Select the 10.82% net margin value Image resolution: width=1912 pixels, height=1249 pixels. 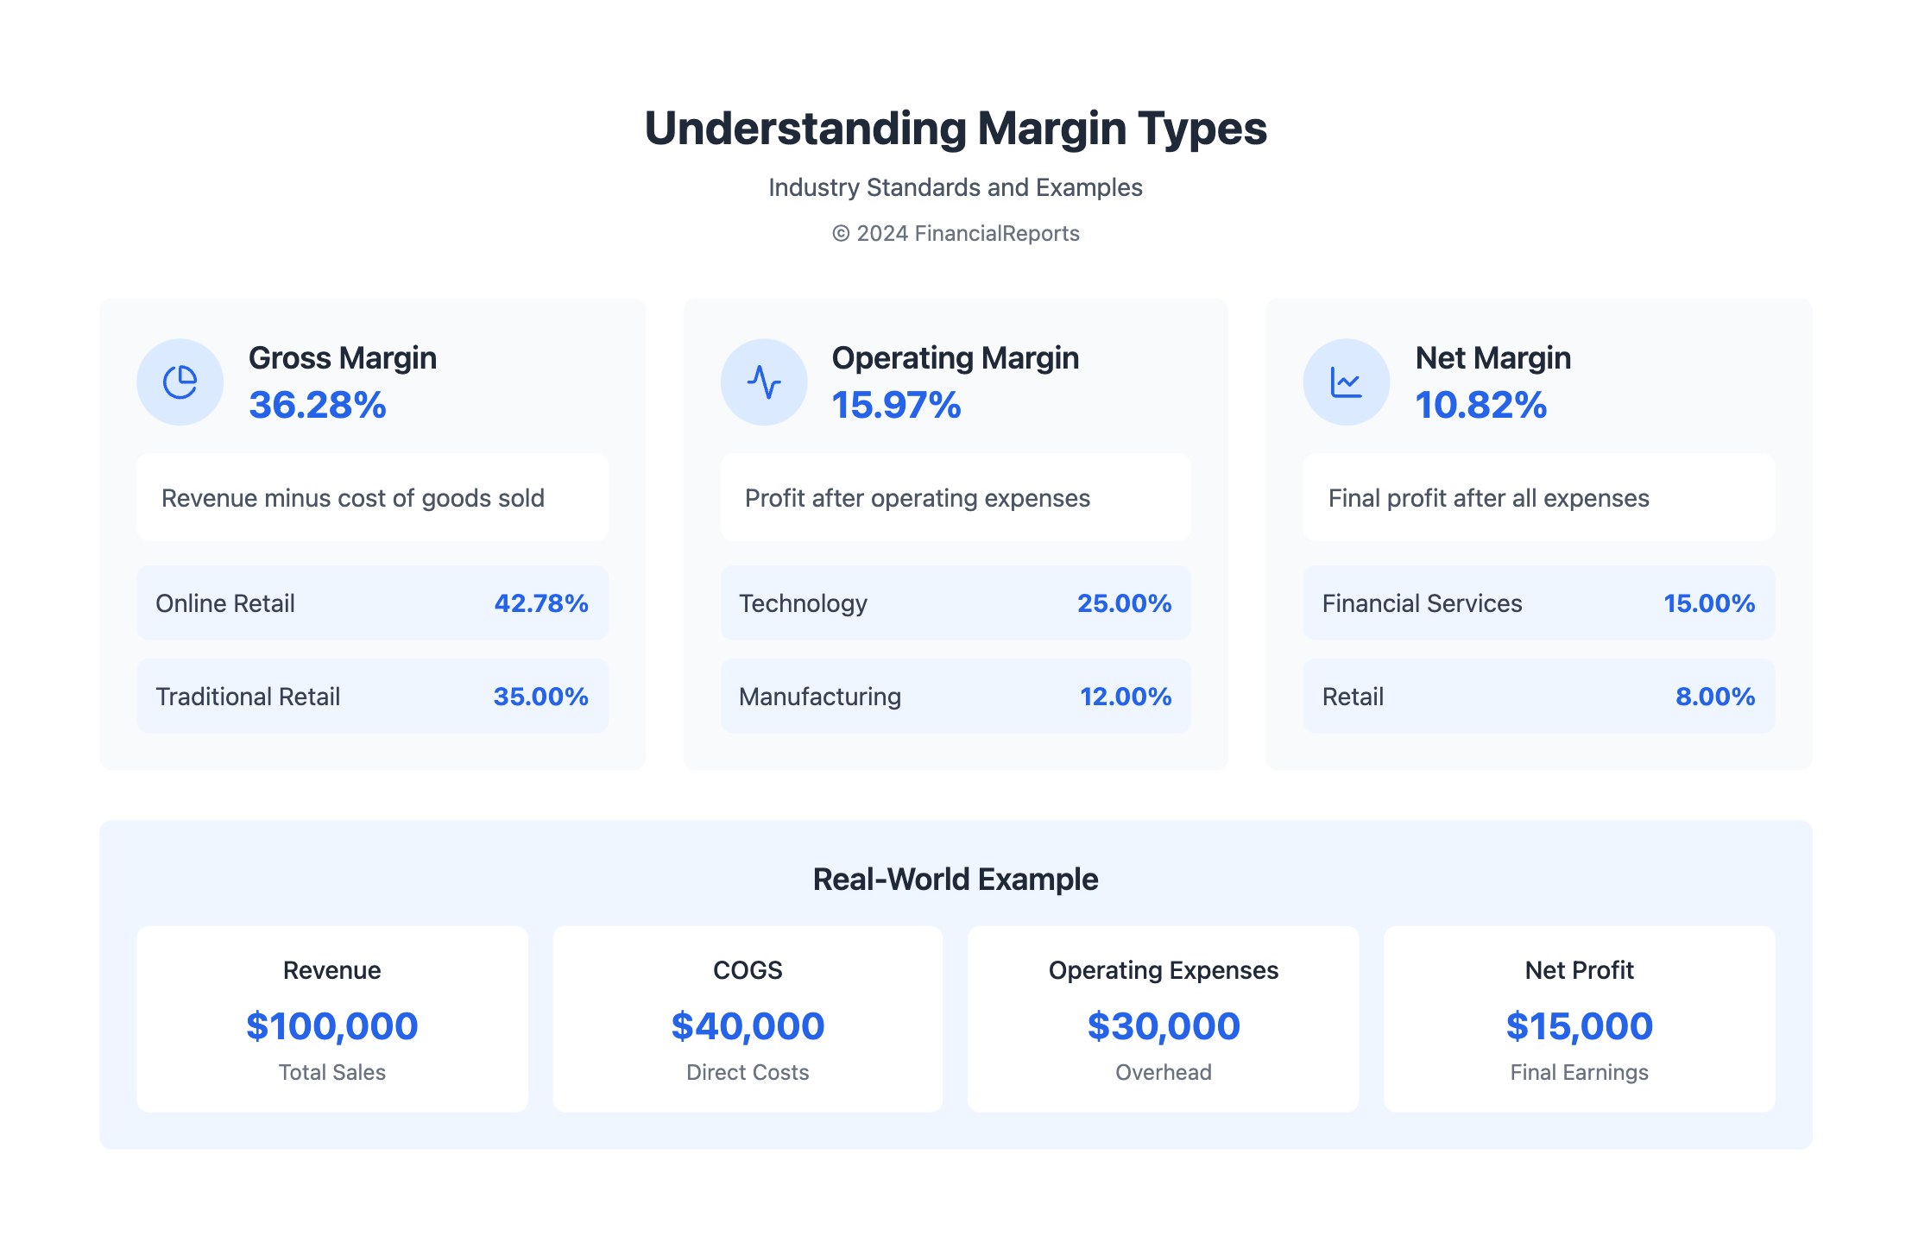1481,405
